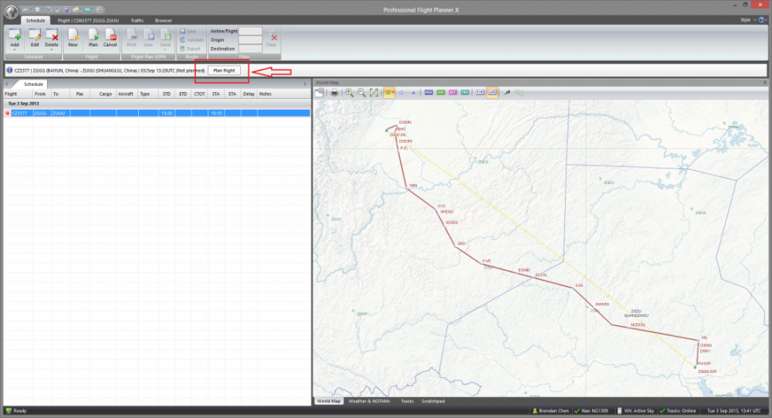The image size is (772, 418).
Task: Create a New flight
Action: coord(73,37)
